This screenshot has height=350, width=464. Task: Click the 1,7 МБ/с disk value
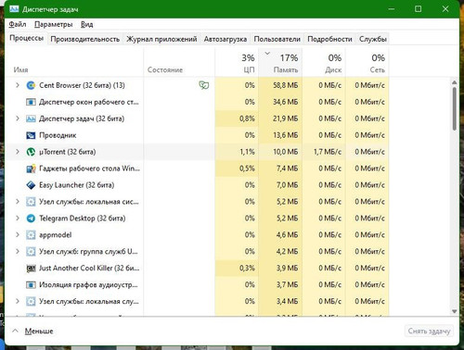[x=328, y=152]
